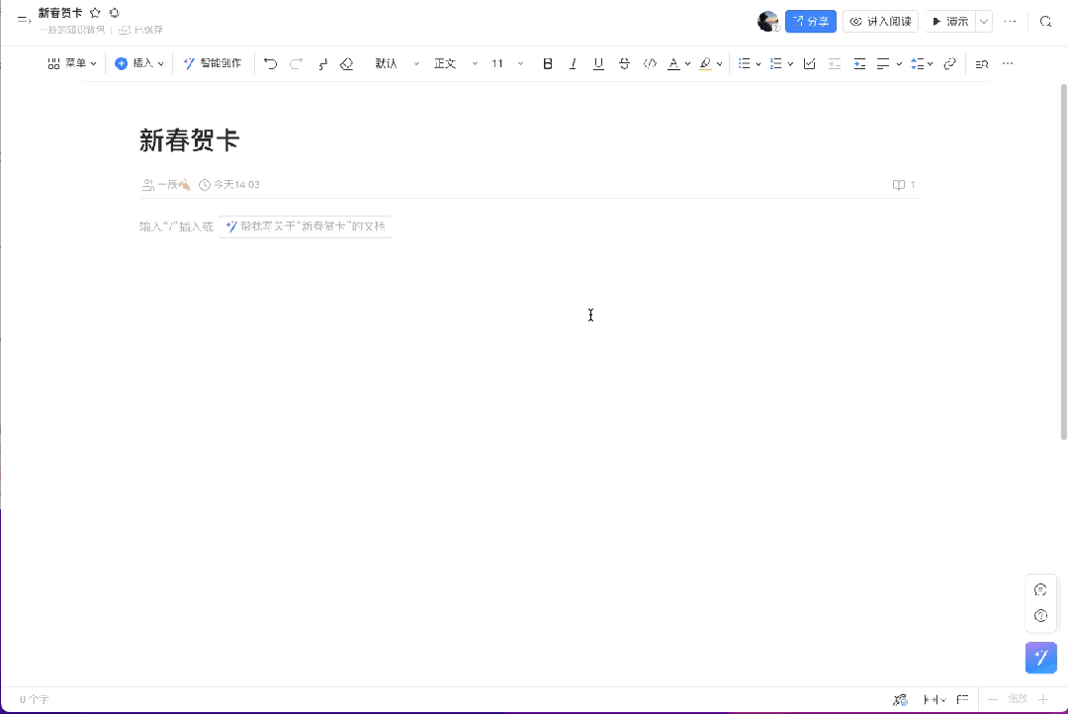Viewport: 1068px width, 714px height.
Task: Select the clear formatting eraser icon
Action: 346,63
